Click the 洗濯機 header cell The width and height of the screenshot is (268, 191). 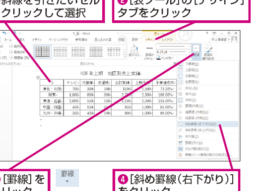coord(103,83)
